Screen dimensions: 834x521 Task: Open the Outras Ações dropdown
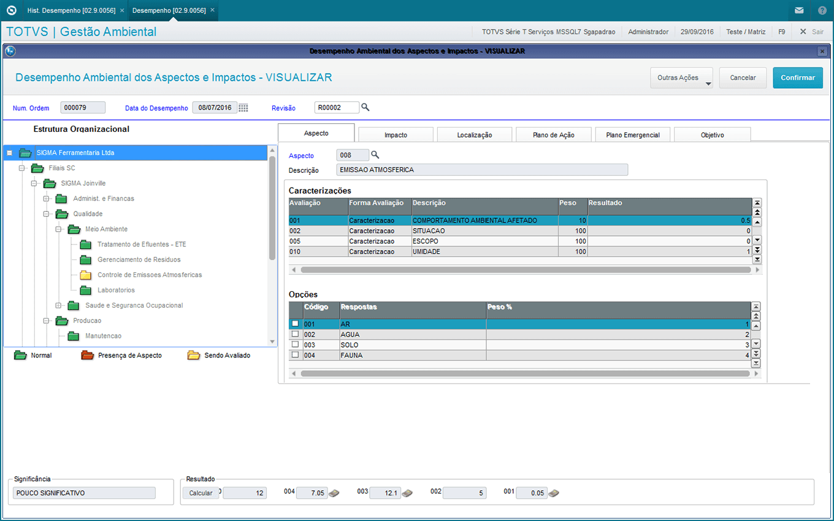click(x=681, y=78)
